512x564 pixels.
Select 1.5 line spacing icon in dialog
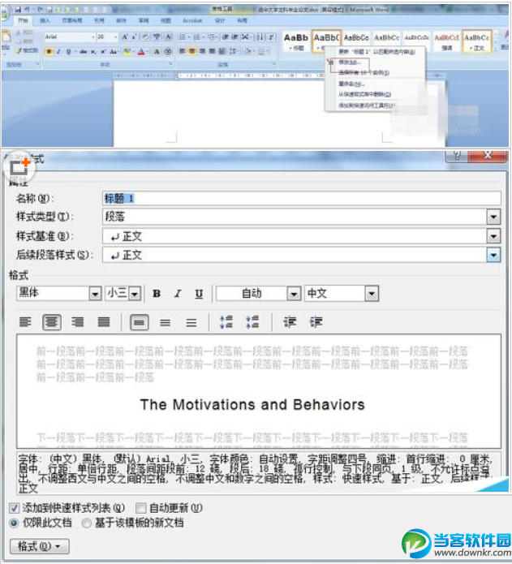(x=165, y=322)
